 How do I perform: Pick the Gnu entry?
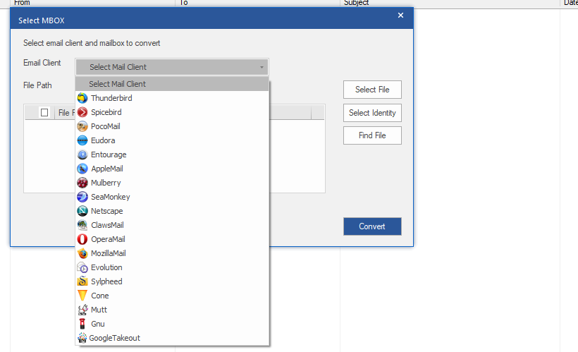[x=172, y=324]
